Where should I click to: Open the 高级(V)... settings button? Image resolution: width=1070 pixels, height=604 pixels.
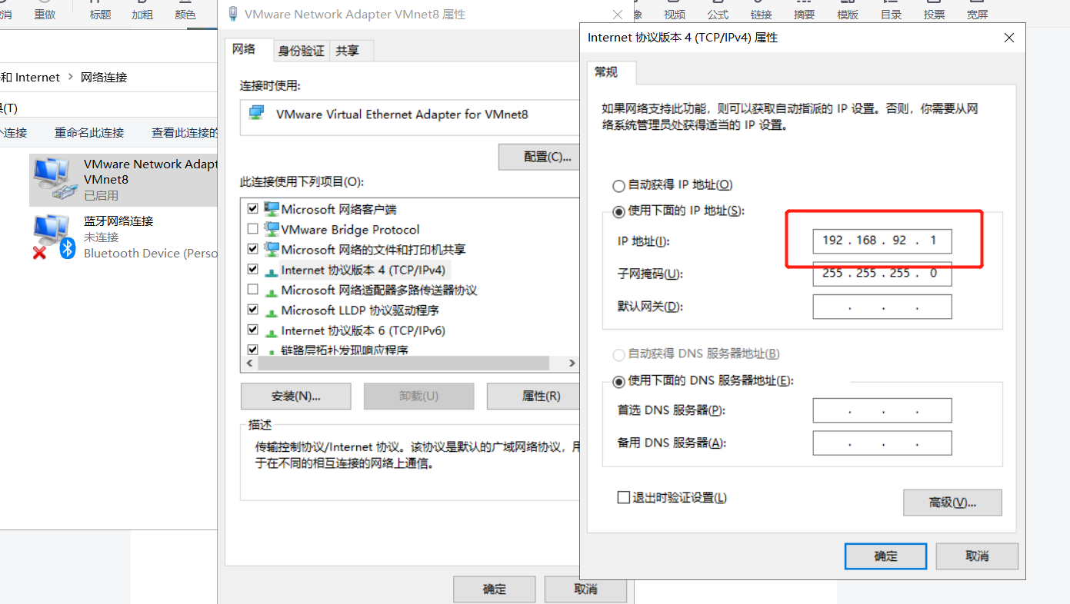coord(952,503)
